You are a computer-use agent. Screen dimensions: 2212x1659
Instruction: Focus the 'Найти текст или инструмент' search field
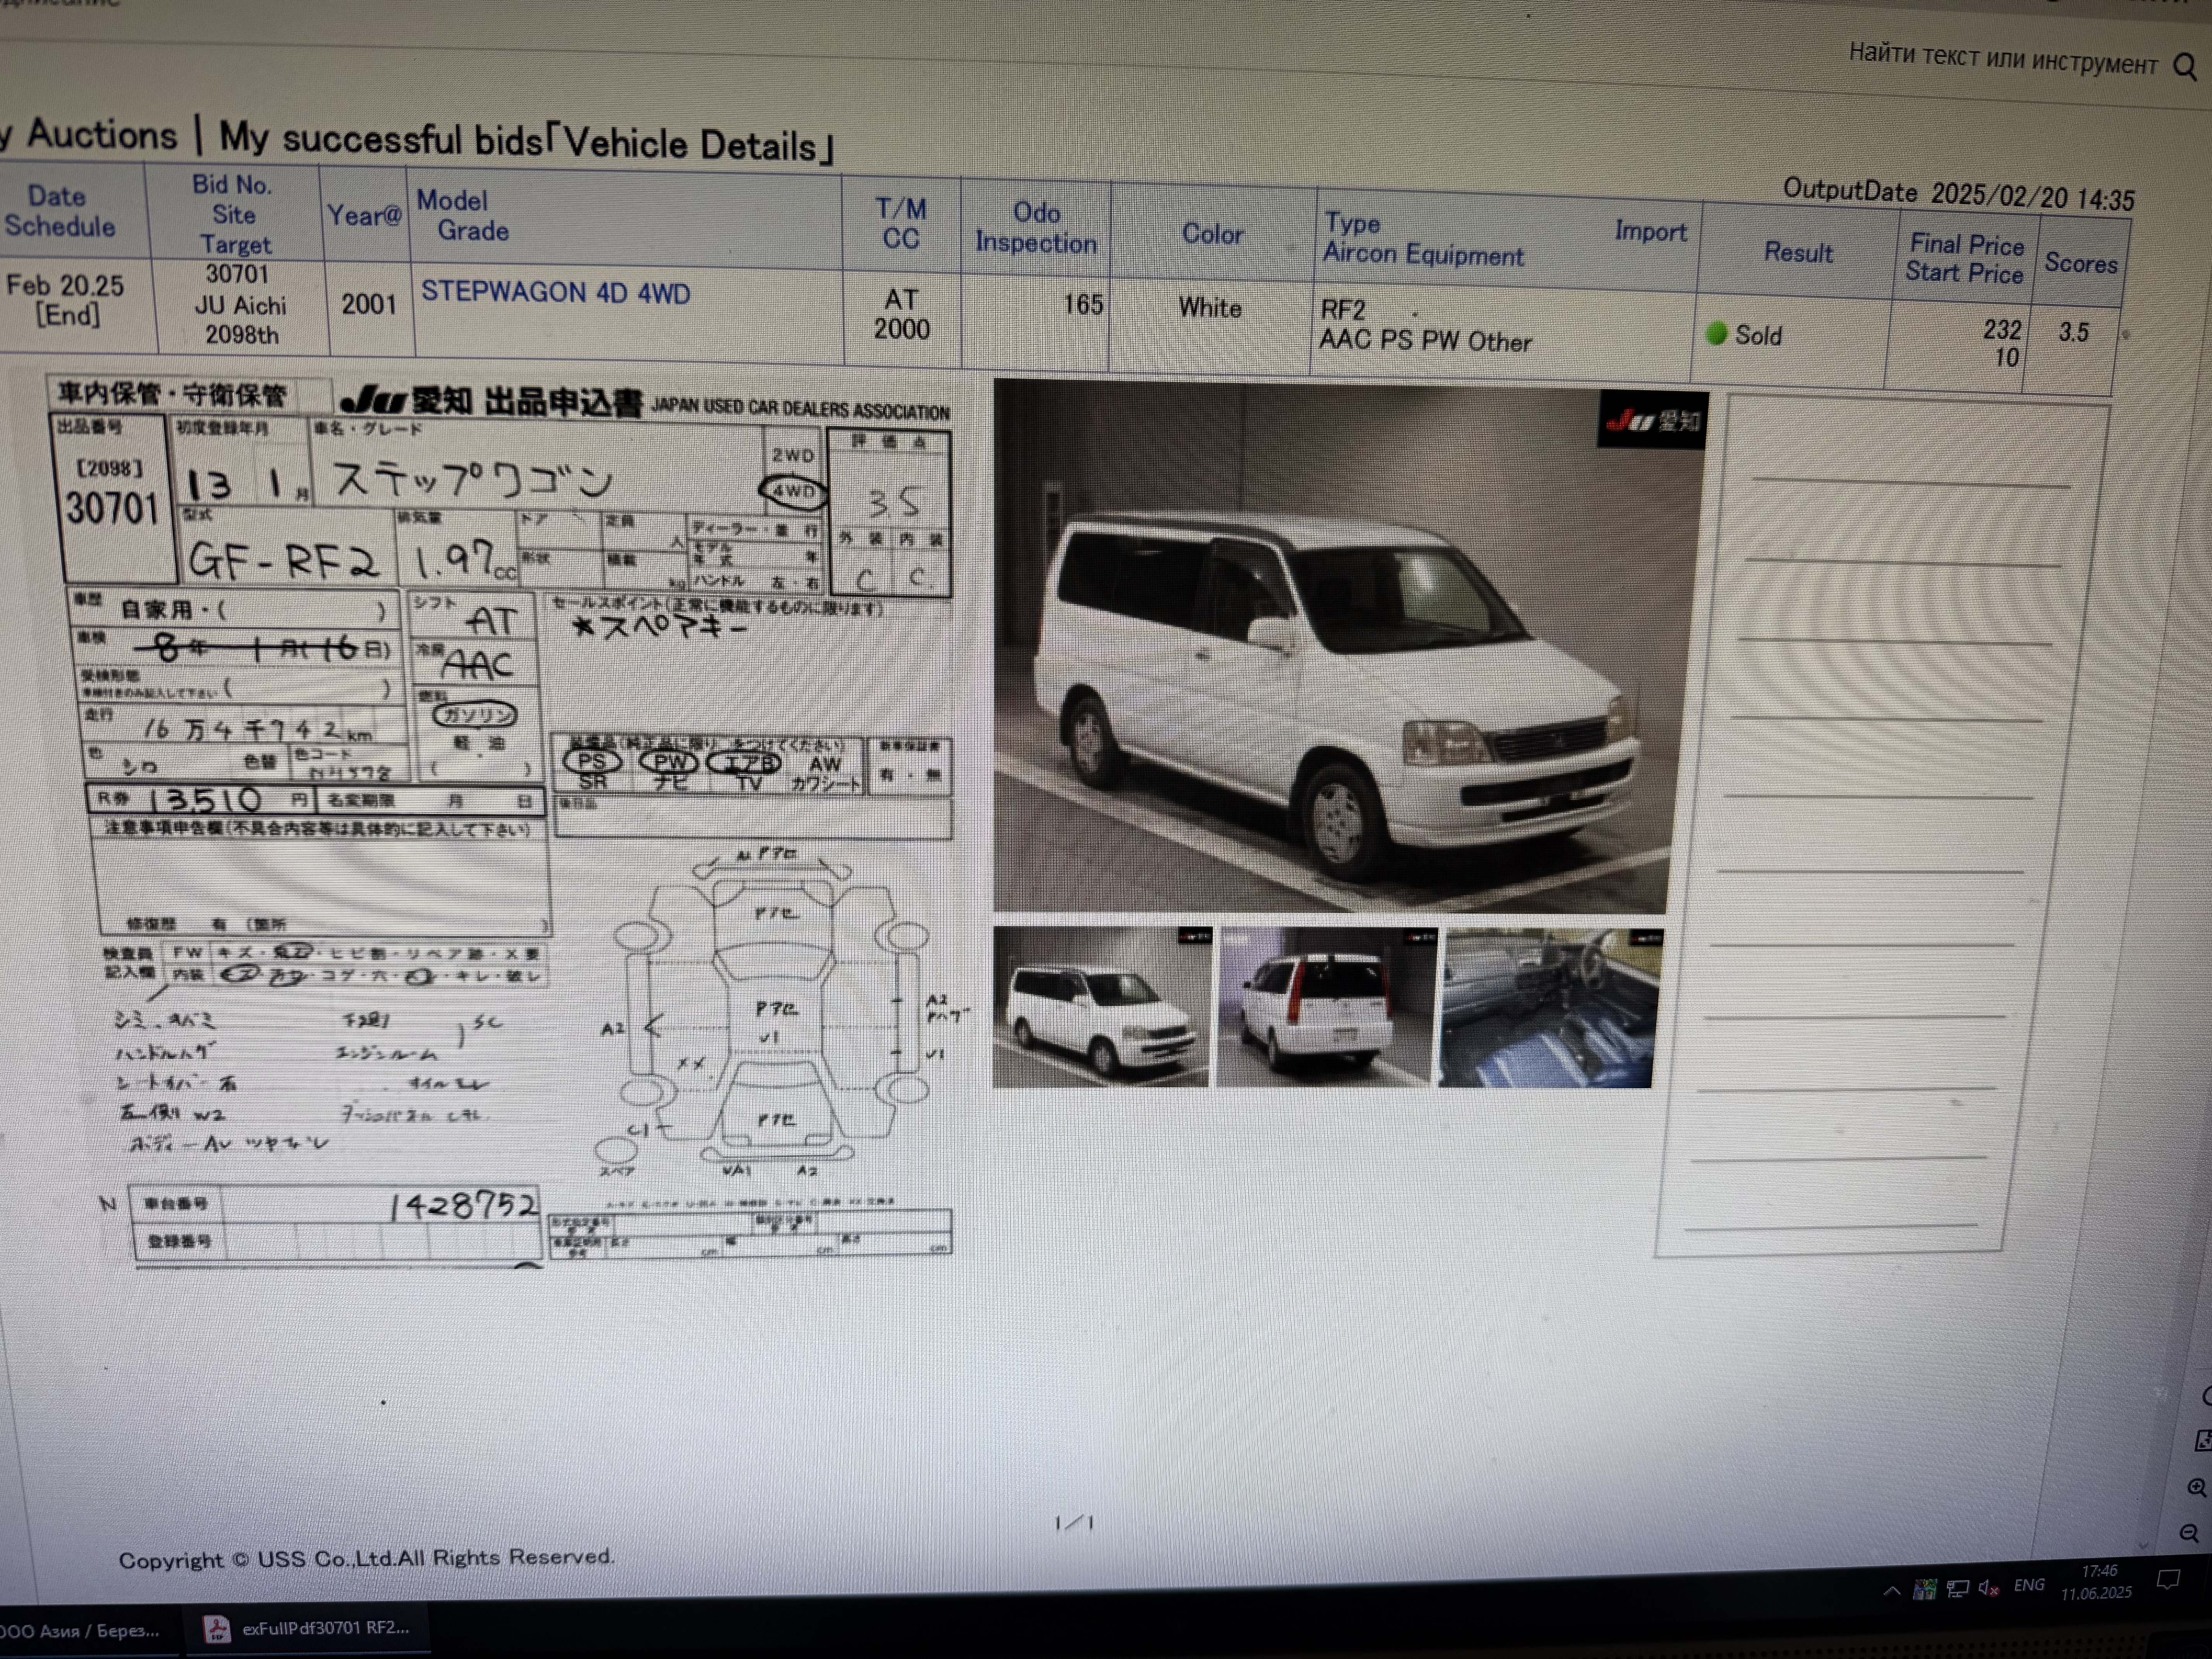tap(2002, 58)
